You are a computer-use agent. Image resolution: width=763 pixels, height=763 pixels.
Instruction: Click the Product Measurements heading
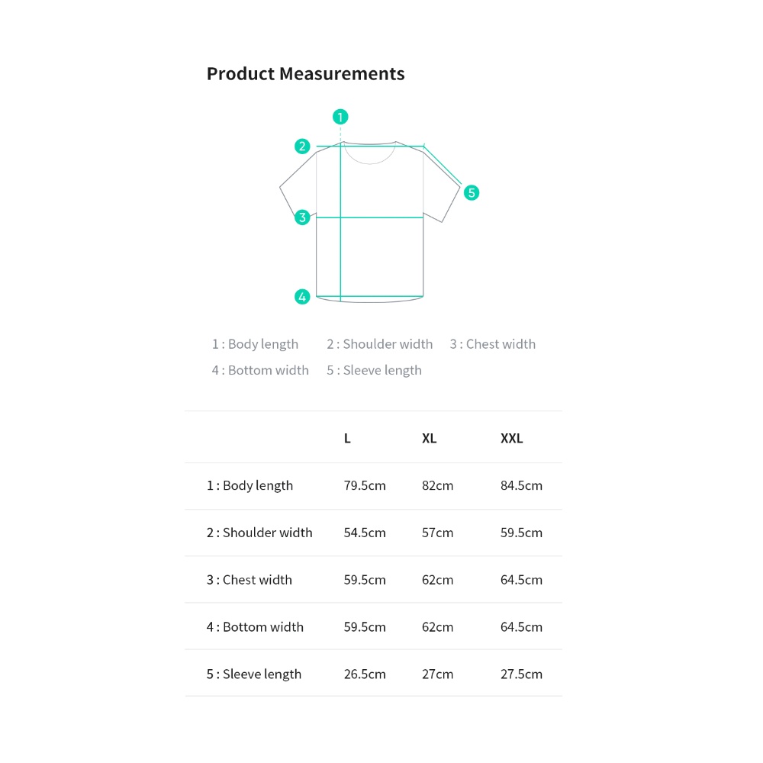pyautogui.click(x=306, y=74)
